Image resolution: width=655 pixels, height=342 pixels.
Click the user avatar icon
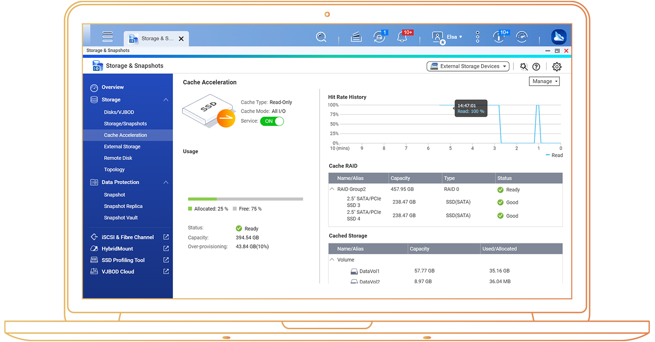tap(438, 38)
